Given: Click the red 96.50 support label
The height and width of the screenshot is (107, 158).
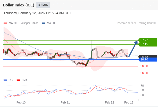Looking at the screenshot, I should (x=144, y=66).
